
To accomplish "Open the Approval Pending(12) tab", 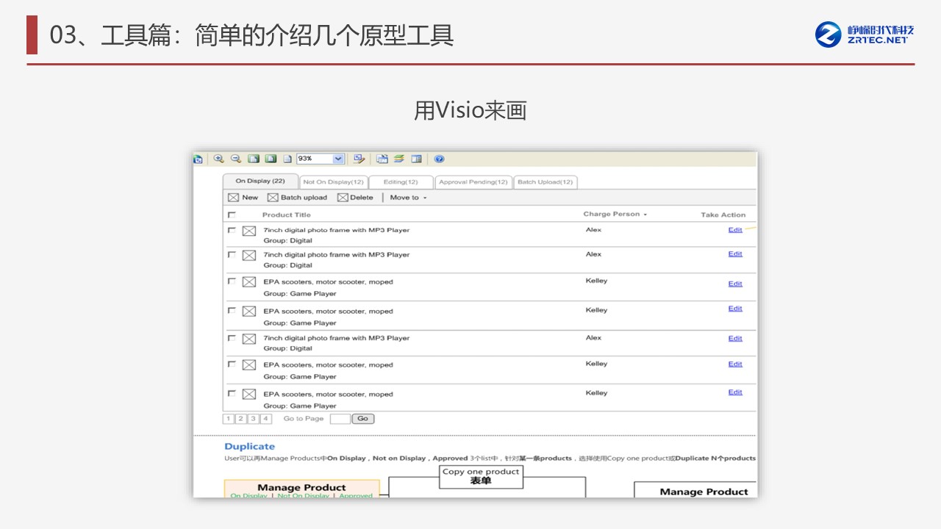I will tap(473, 182).
